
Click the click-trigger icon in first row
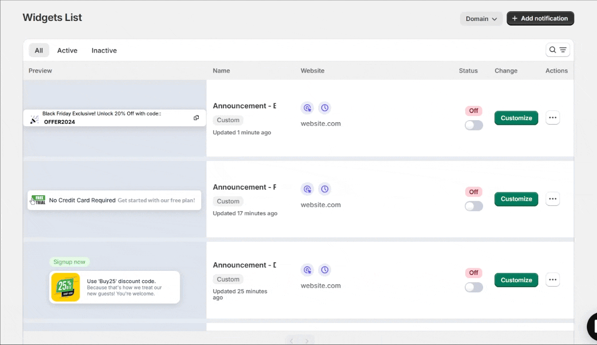coord(307,108)
